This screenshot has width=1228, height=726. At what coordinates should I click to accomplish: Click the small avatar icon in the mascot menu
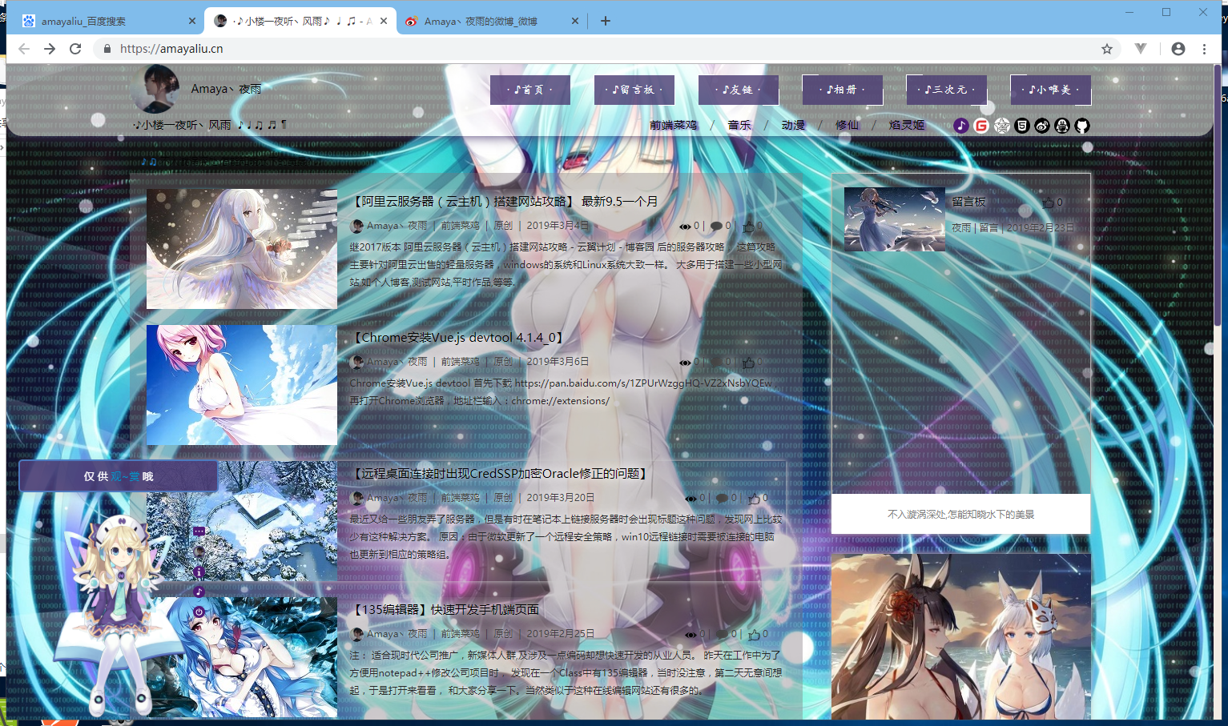click(199, 552)
